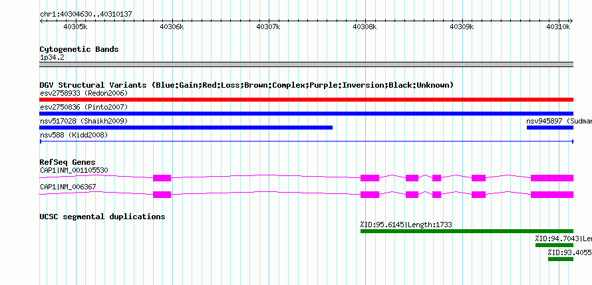Click the thin nsv588 Kidd2008 variant line
592x285 pixels.
pos(306,142)
